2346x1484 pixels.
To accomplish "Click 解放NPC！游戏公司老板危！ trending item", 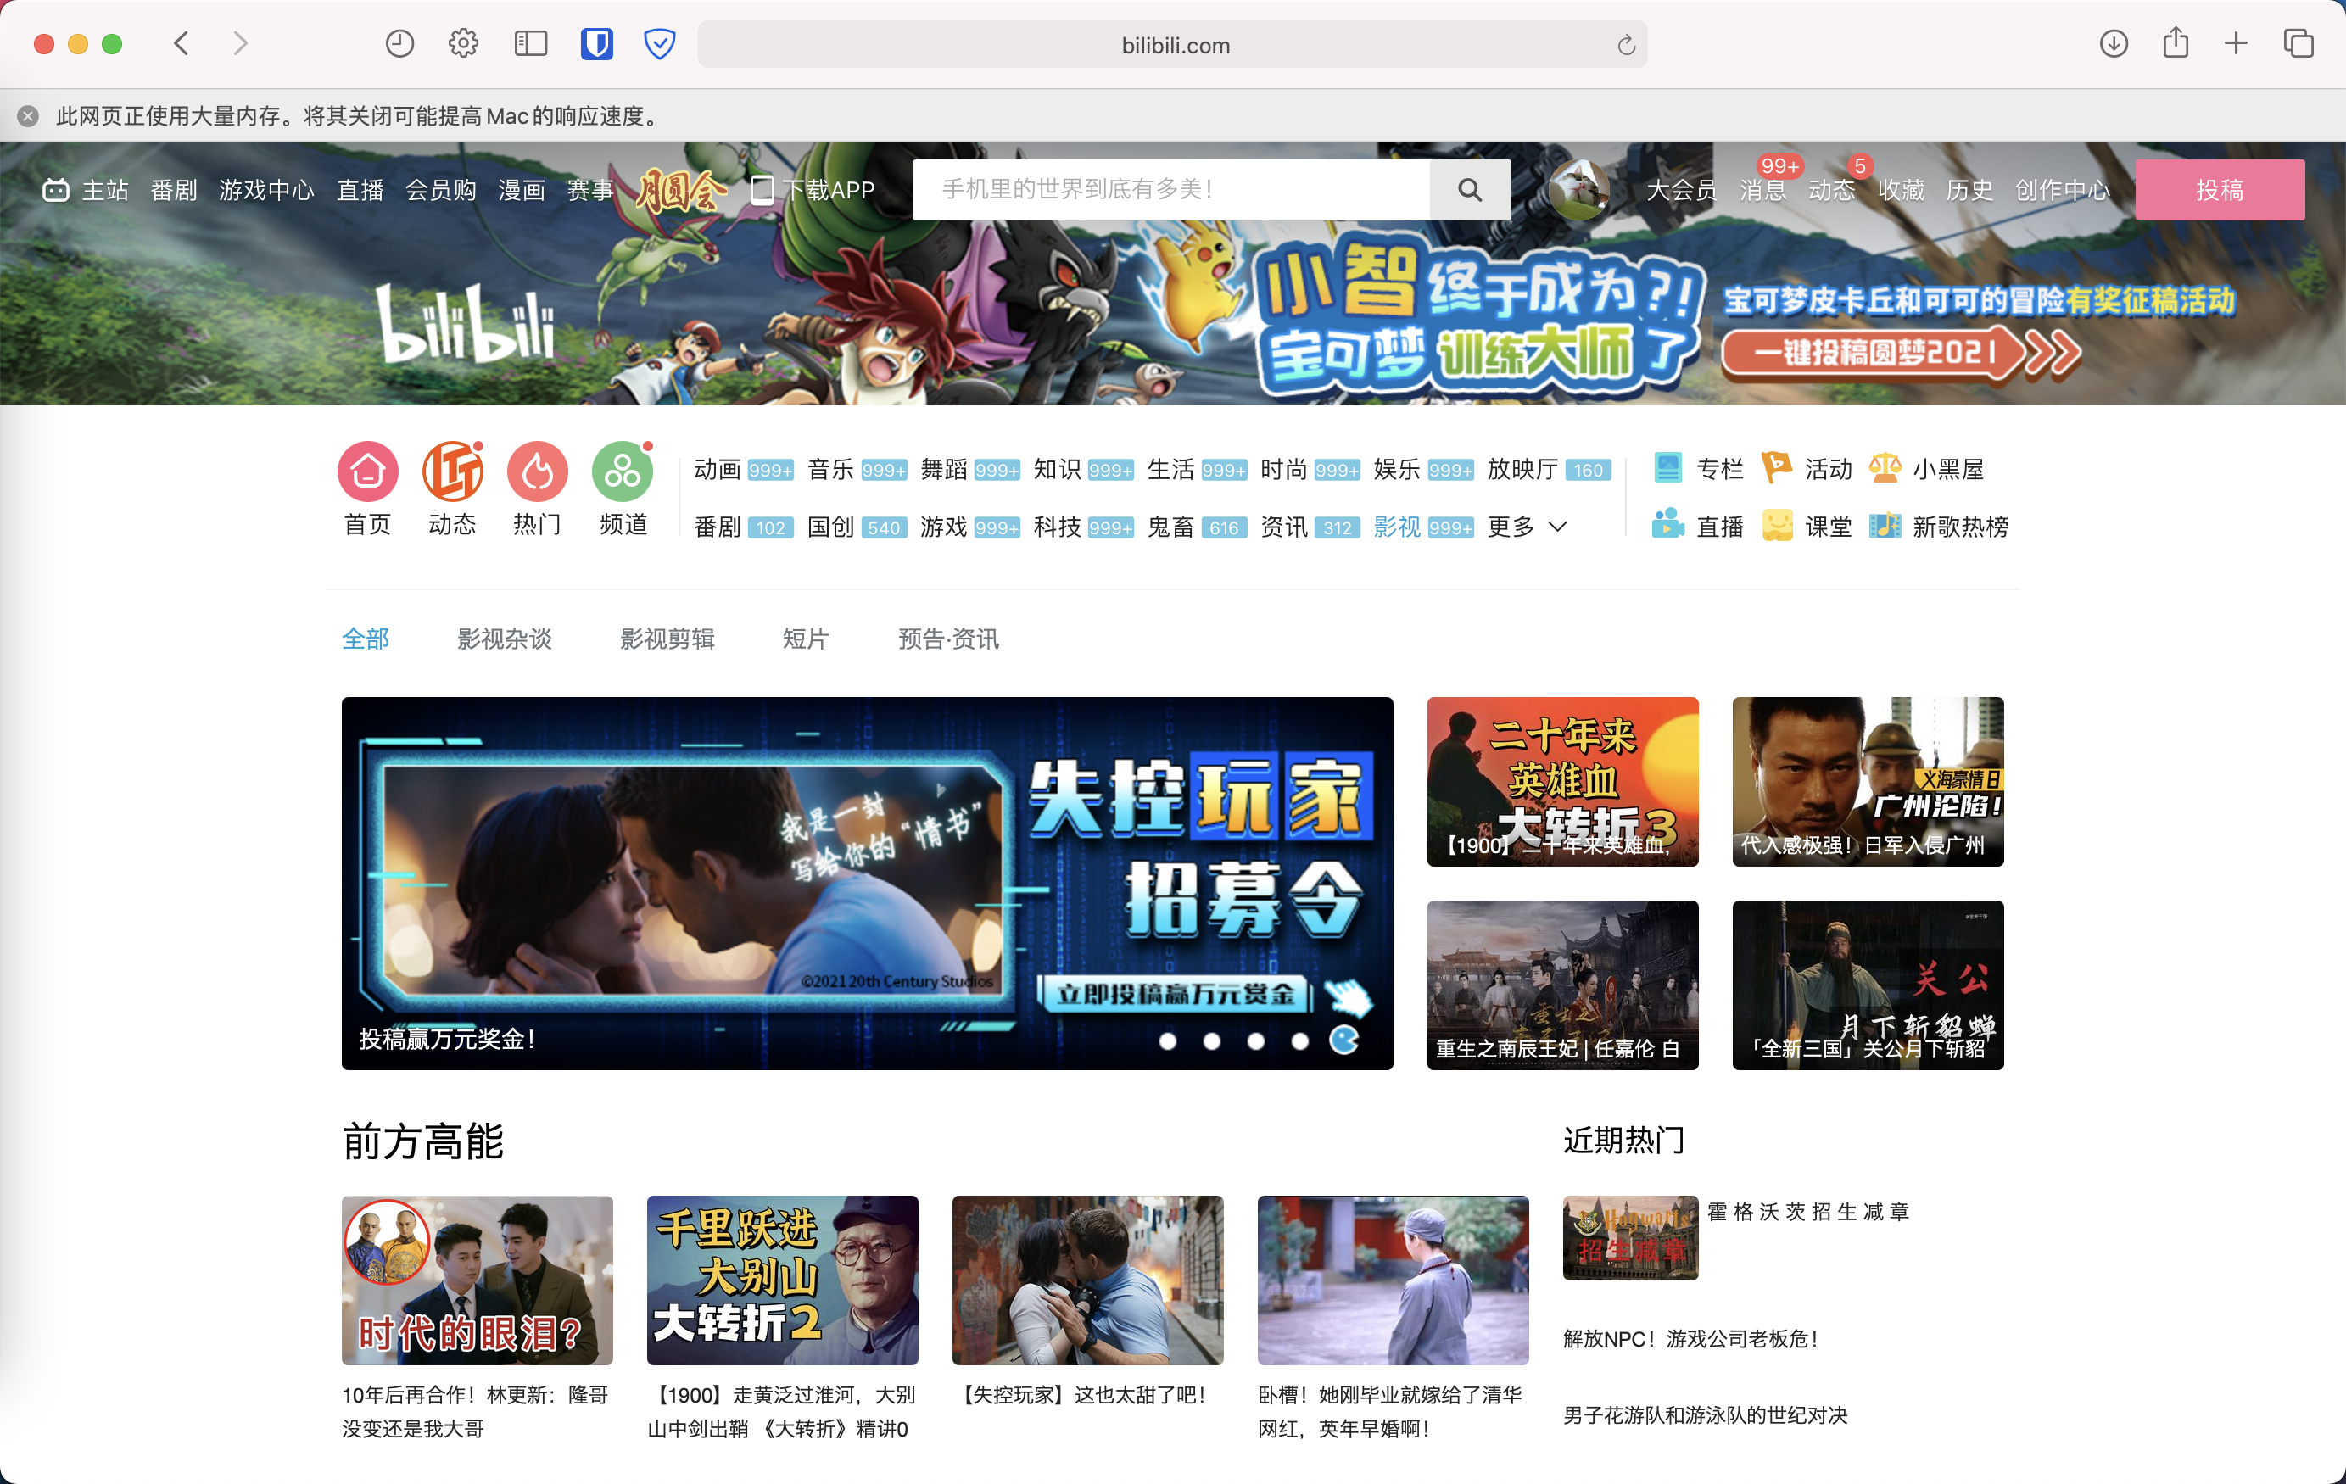I will click(x=1691, y=1338).
